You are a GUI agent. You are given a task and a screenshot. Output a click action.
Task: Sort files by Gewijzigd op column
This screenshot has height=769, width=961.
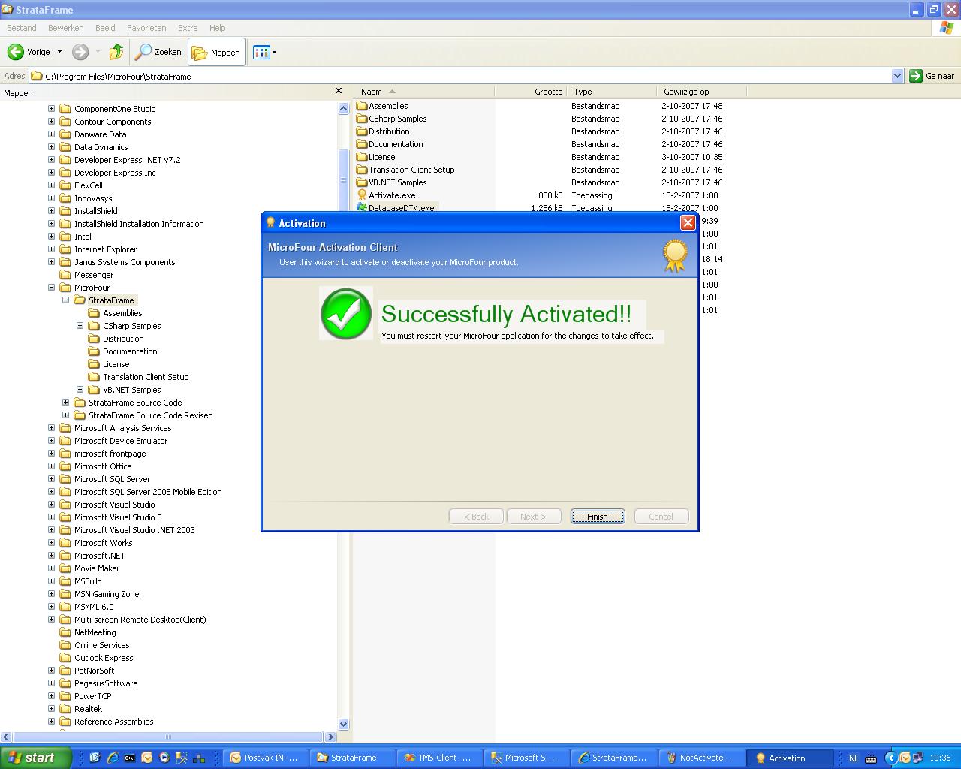pos(685,92)
